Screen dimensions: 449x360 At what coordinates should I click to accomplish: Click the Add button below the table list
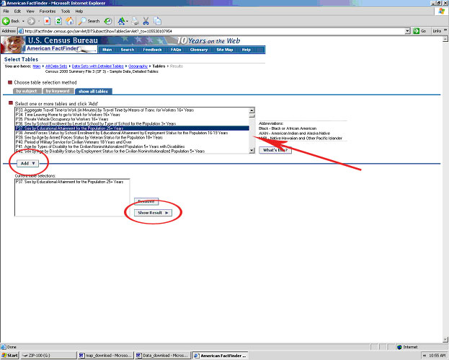coord(27,163)
